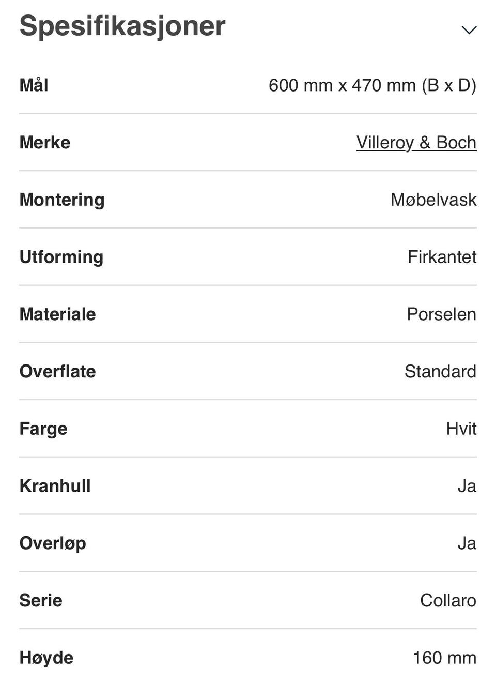Image resolution: width=496 pixels, height=684 pixels.
Task: Click the Materiale label
Action: point(57,314)
